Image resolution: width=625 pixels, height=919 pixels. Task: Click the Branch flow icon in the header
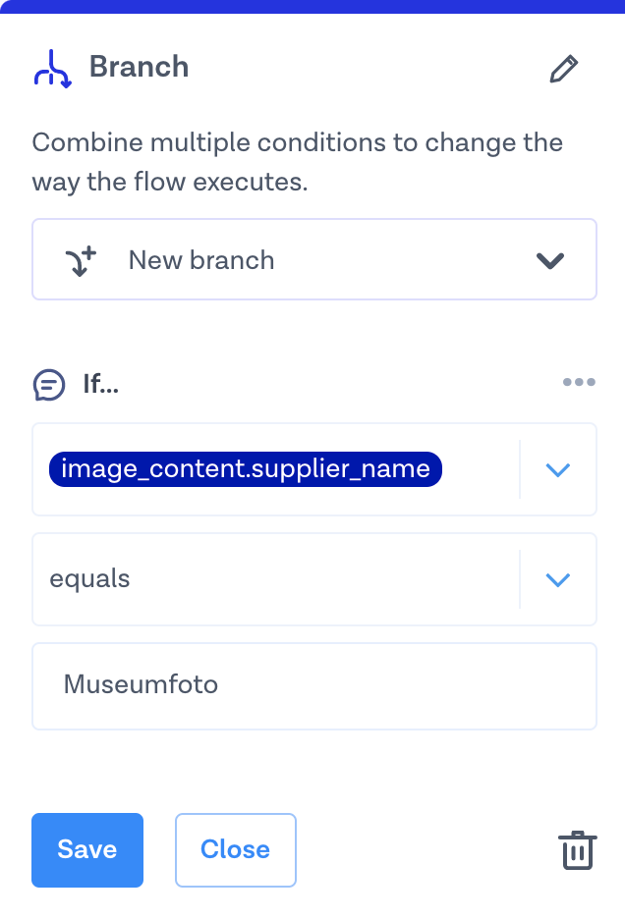coord(52,68)
